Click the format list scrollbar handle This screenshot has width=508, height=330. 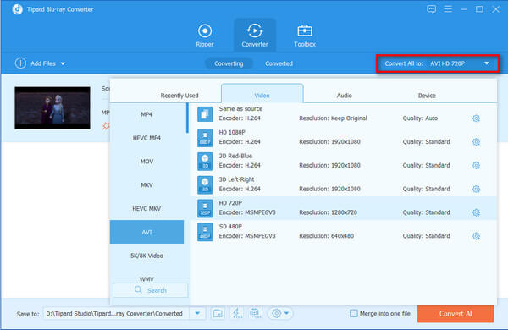click(187, 118)
